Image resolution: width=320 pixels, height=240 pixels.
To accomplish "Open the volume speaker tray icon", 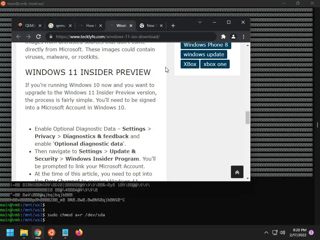I will [282, 232].
